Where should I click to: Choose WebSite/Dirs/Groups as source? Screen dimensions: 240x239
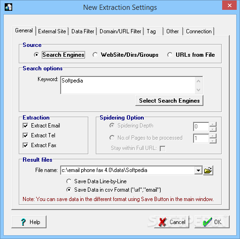pyautogui.click(x=125, y=55)
